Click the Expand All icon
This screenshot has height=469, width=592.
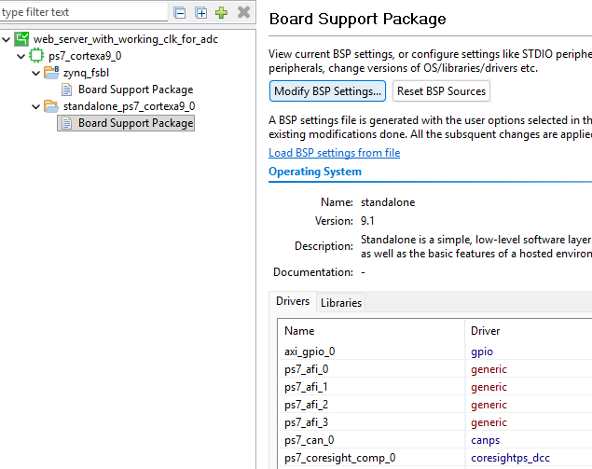pyautogui.click(x=200, y=12)
